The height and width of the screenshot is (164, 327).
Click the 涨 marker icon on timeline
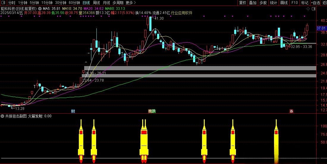(291, 111)
